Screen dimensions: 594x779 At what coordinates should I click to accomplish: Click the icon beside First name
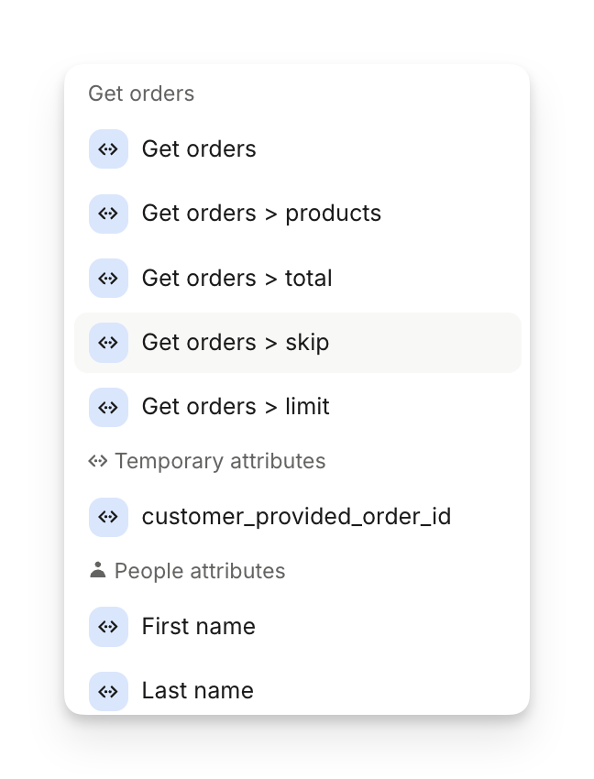click(x=108, y=627)
